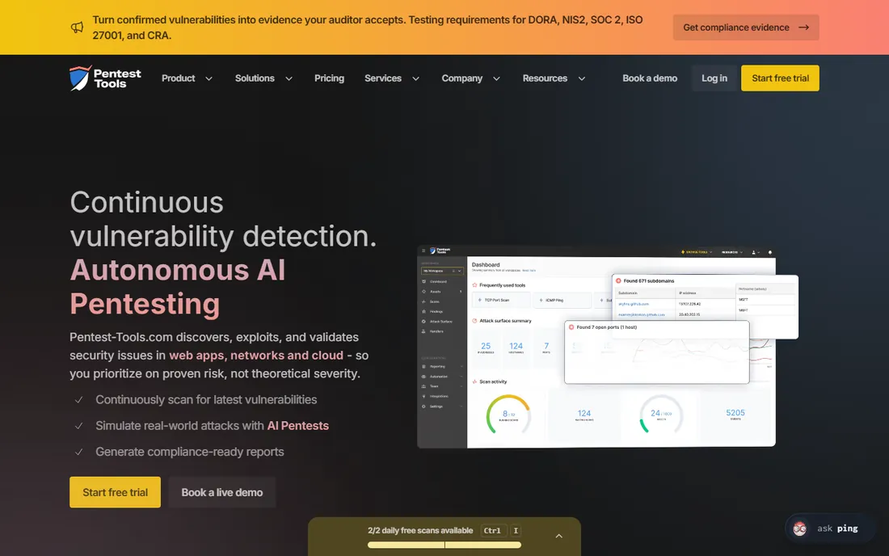The image size is (889, 556).
Task: Click 'Found 671 subdomains' in dashboard preview
Action: click(x=649, y=280)
